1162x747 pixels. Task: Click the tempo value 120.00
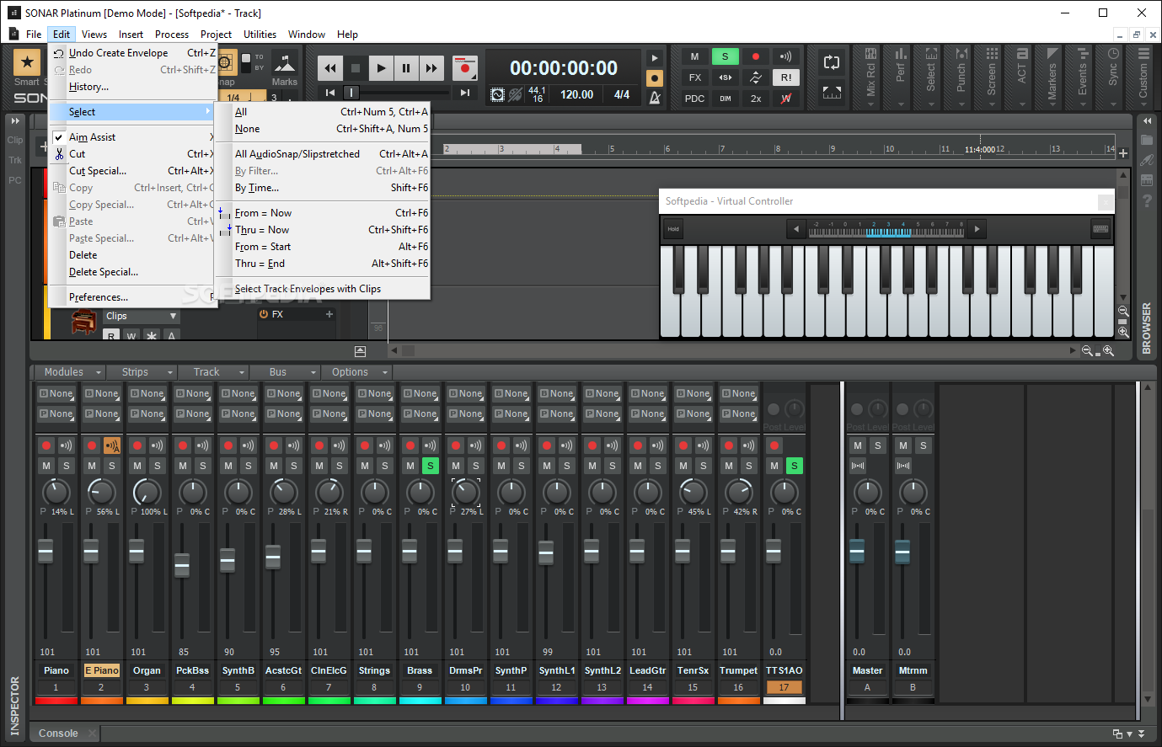pos(577,95)
